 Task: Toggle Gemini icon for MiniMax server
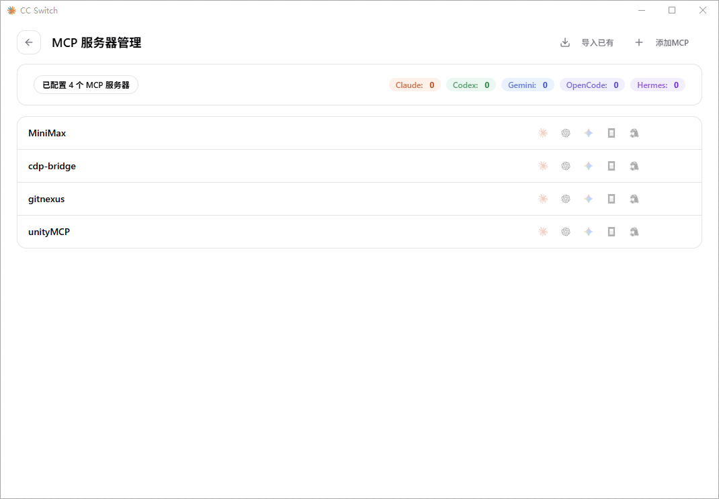point(589,133)
